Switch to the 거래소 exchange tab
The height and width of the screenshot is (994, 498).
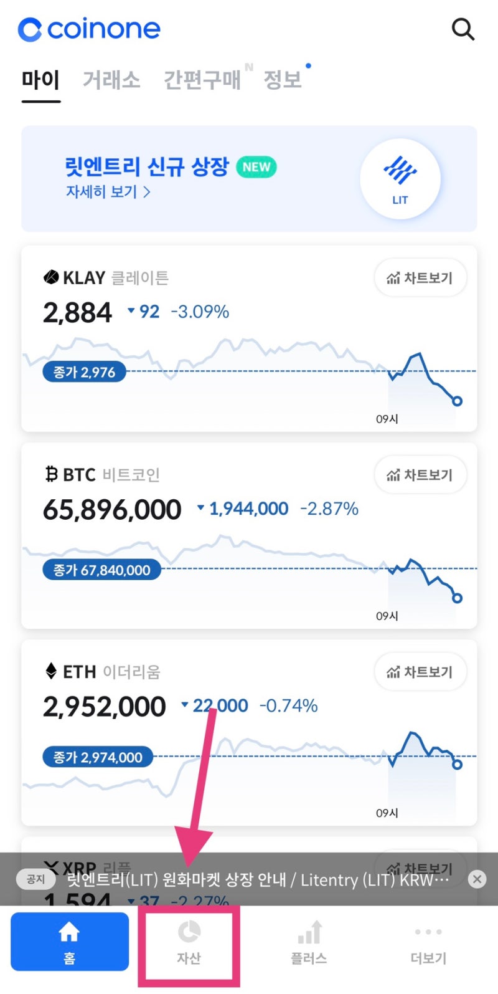[x=111, y=80]
